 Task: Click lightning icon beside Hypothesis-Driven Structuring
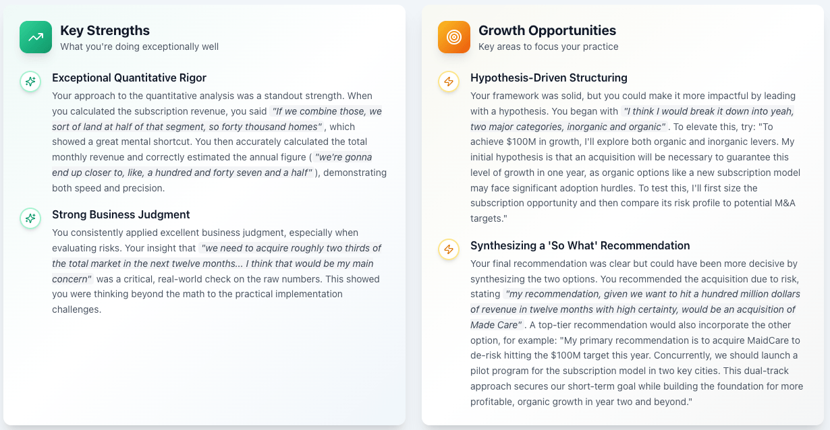point(448,82)
